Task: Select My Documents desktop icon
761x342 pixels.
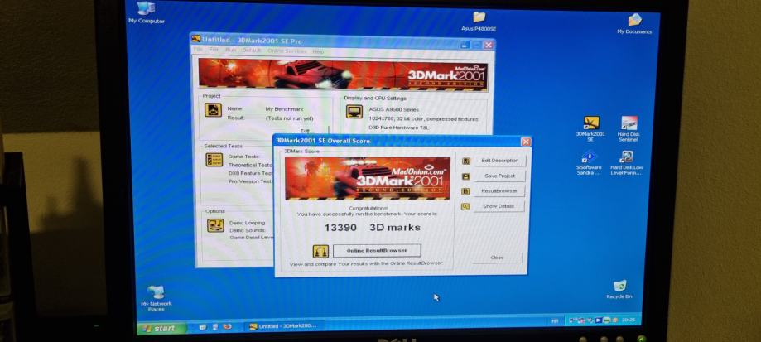Action: 634,24
